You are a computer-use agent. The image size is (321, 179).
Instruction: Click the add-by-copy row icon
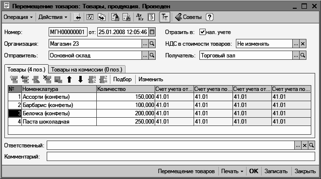click(x=25, y=79)
